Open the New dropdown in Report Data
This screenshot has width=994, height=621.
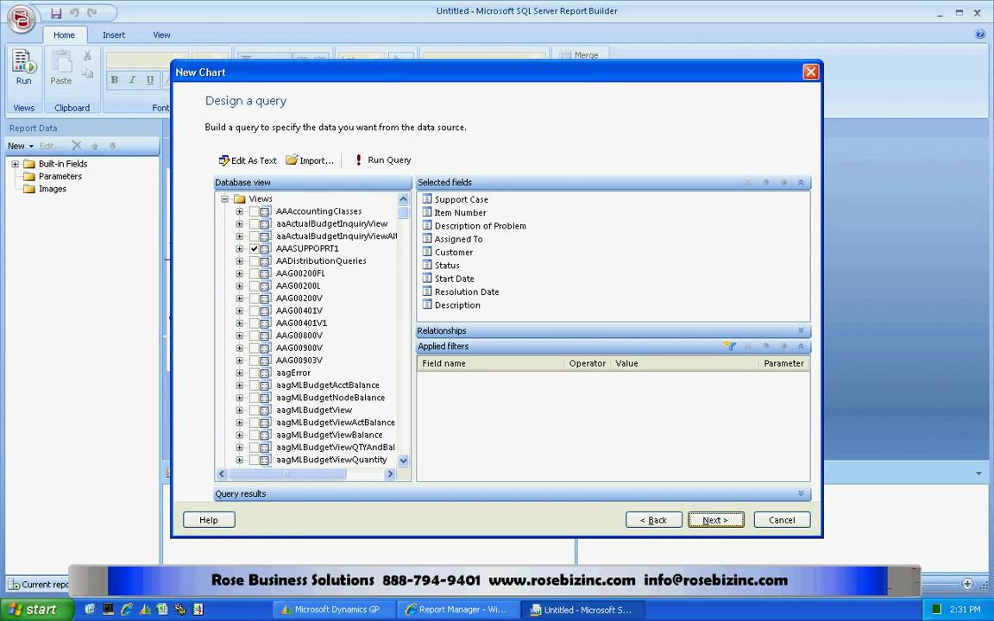coord(21,146)
